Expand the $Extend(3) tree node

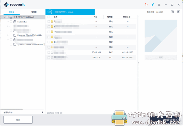pyautogui.click(x=8, y=22)
